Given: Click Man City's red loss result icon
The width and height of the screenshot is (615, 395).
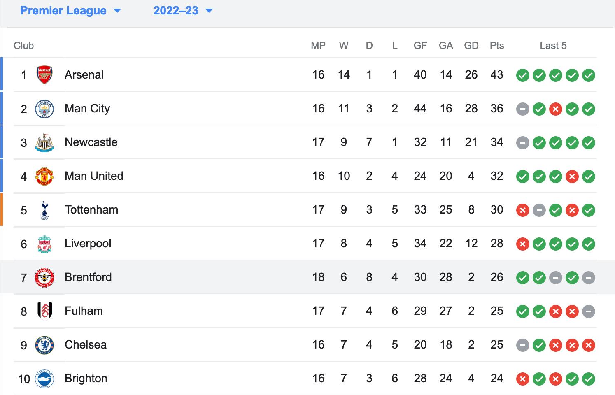Looking at the screenshot, I should tap(556, 109).
